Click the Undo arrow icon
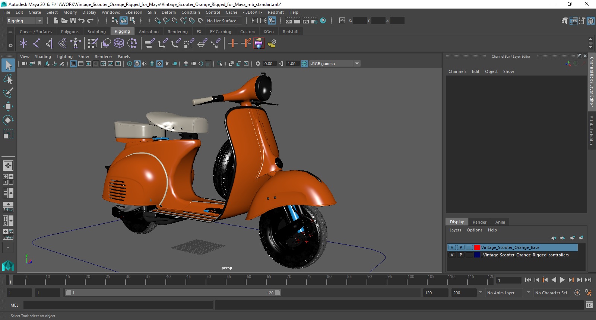 click(x=82, y=21)
